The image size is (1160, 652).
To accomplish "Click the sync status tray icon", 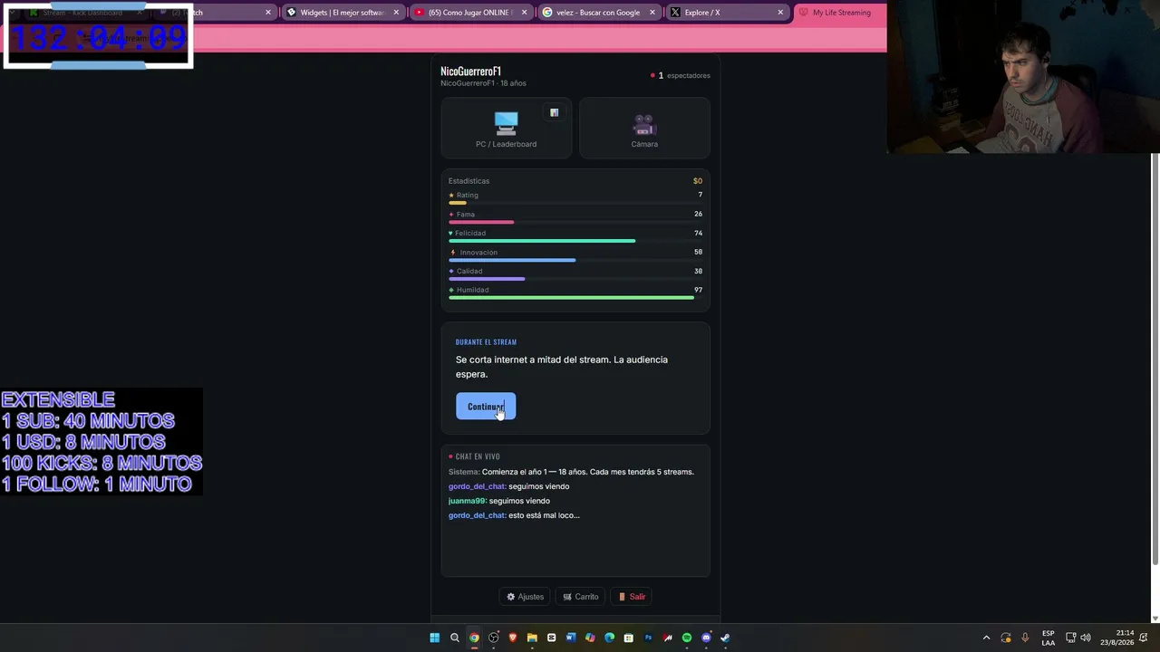I will pyautogui.click(x=1006, y=638).
